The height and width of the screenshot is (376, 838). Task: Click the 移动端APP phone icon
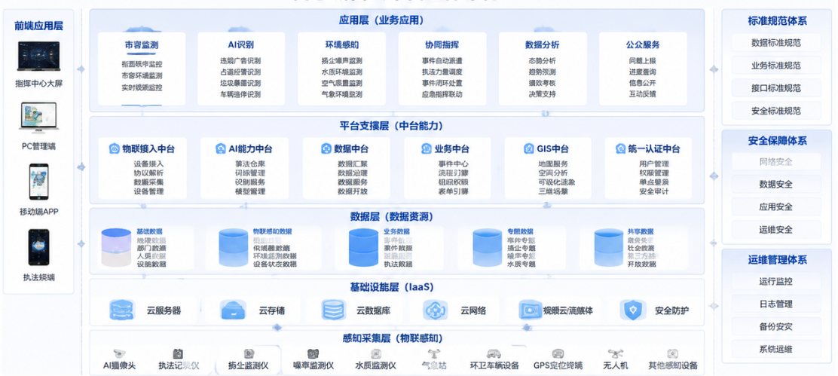[x=38, y=182]
